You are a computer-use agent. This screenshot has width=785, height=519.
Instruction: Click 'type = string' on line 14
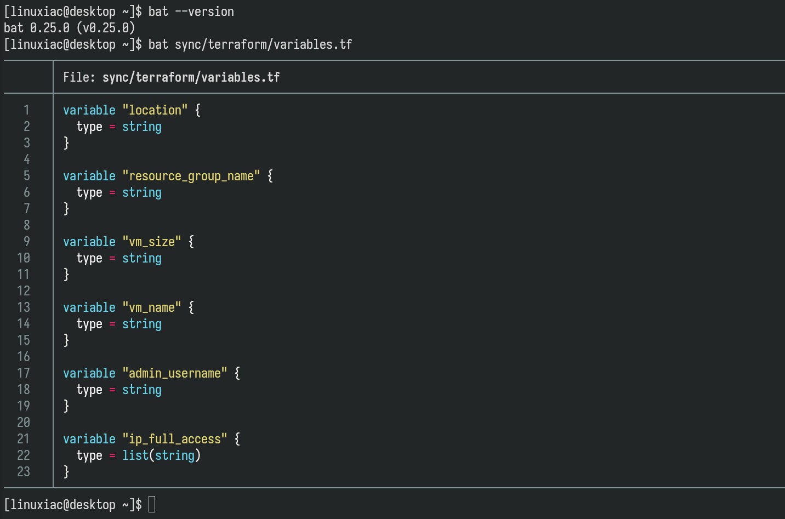pos(119,324)
